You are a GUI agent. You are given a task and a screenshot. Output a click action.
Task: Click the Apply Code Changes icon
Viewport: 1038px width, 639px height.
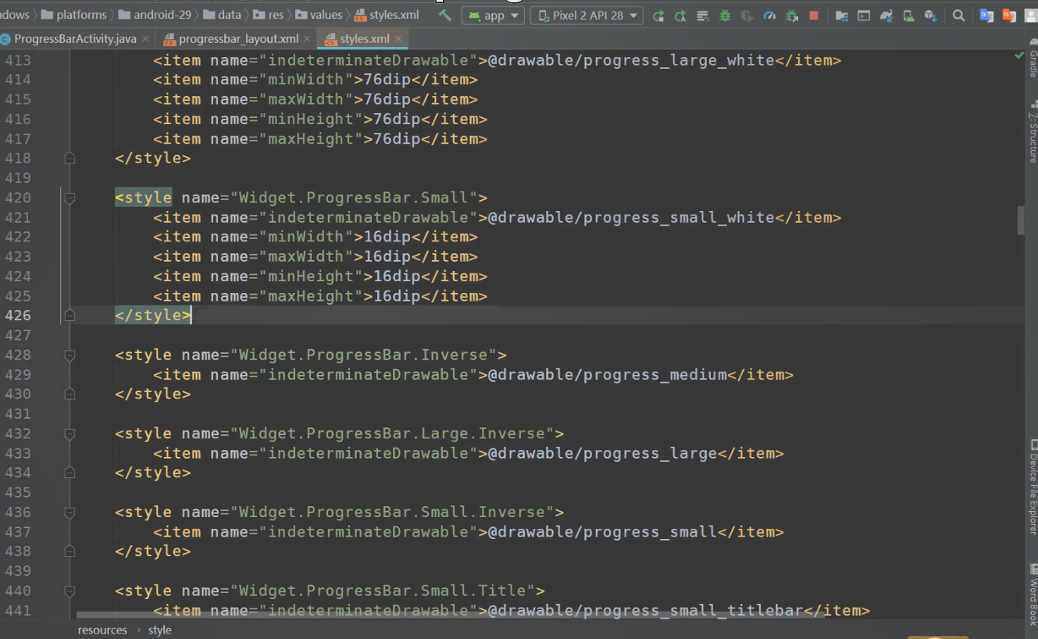click(x=680, y=16)
